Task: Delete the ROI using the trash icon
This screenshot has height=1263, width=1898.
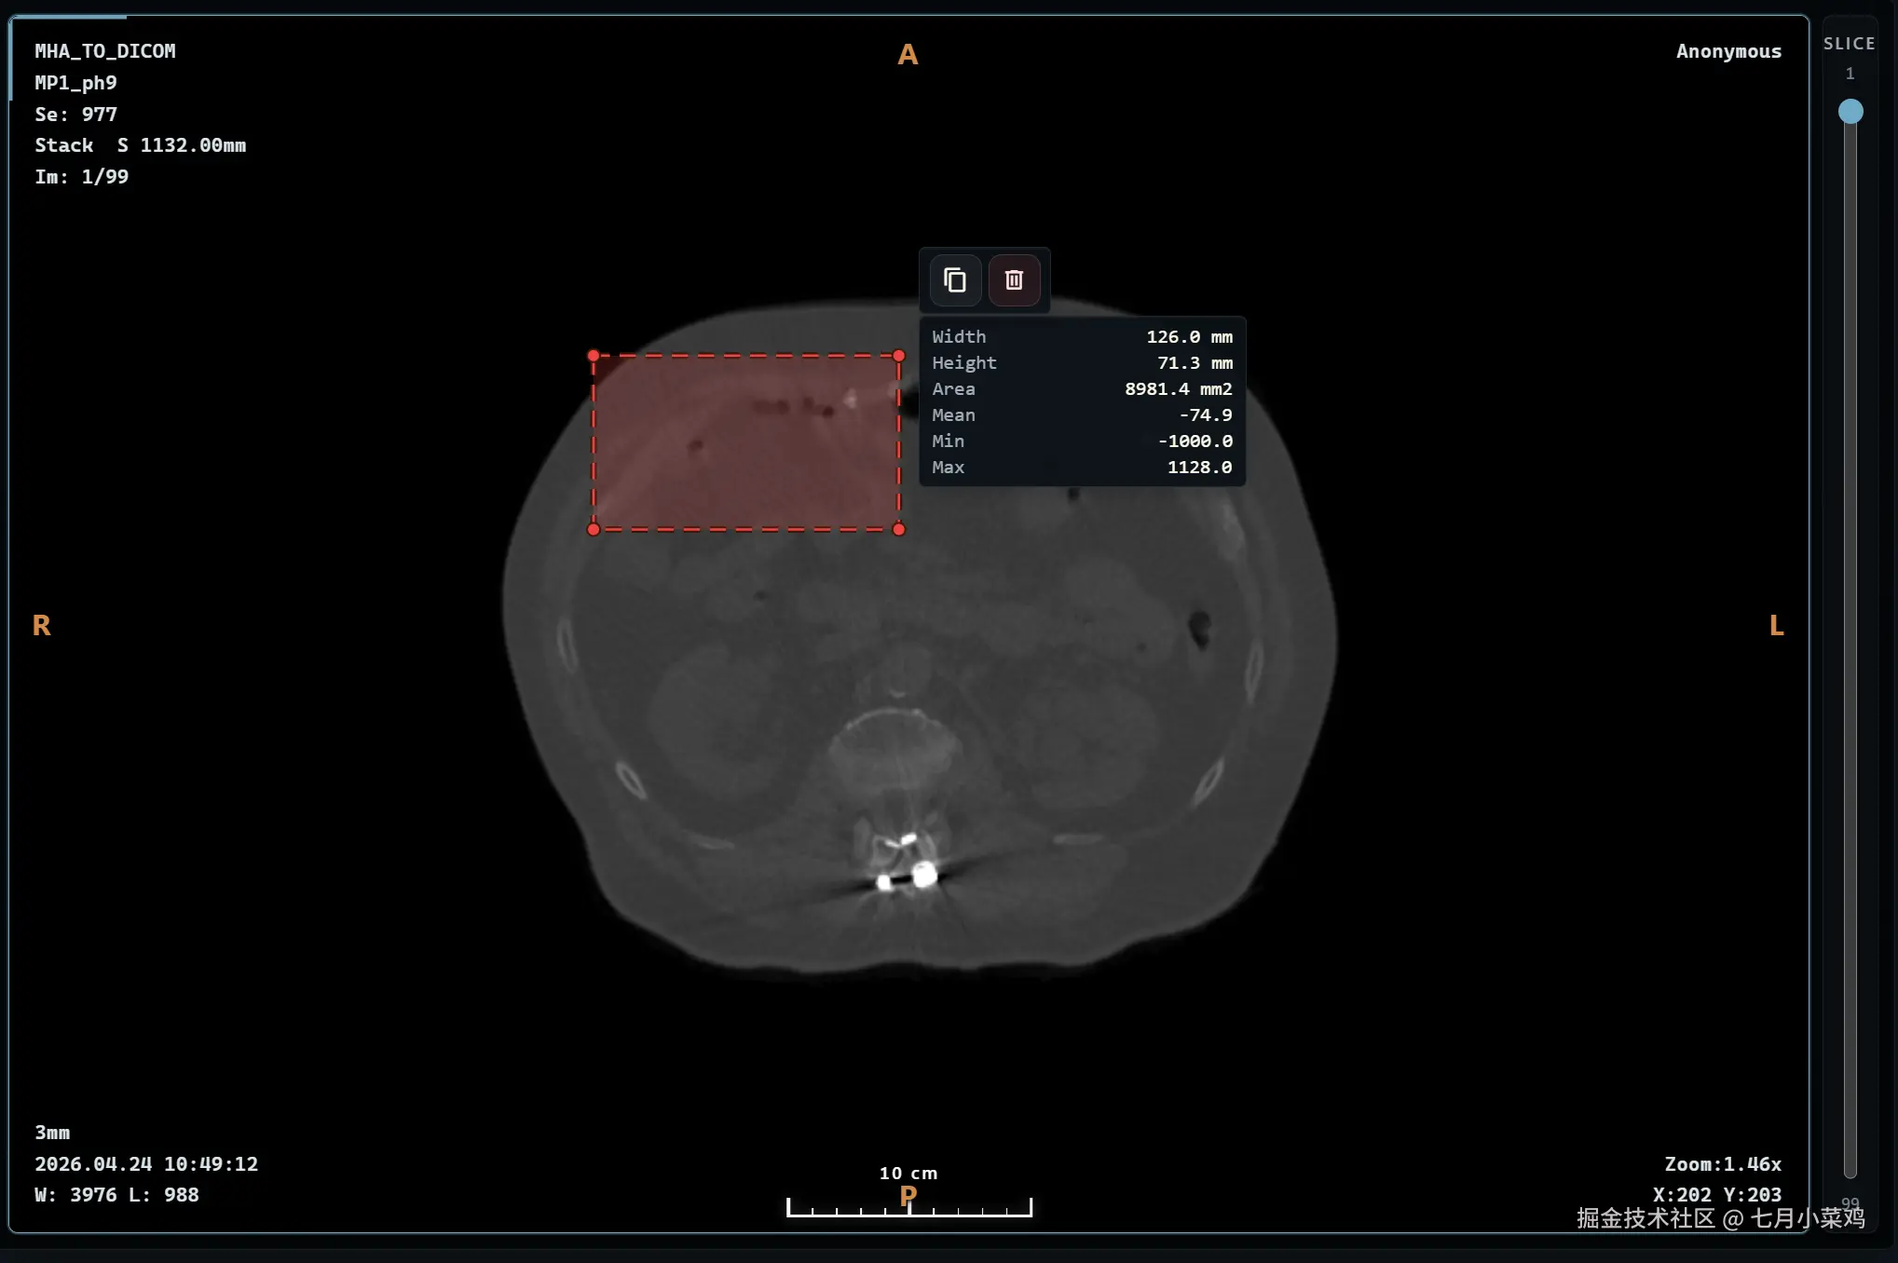Action: coord(1014,279)
